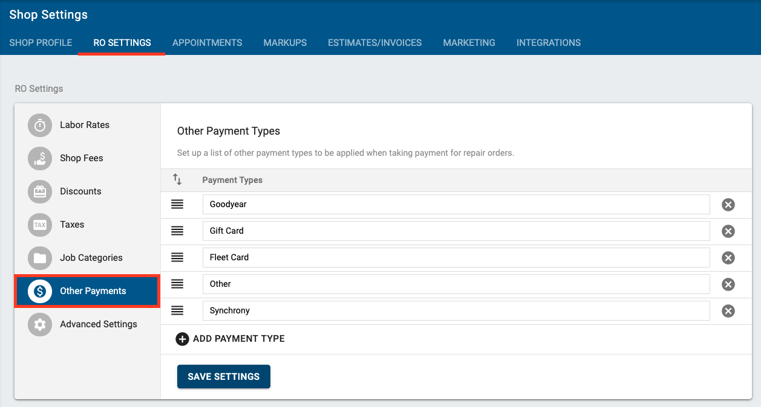Click the Payment Types column header
The image size is (761, 407).
pos(232,180)
